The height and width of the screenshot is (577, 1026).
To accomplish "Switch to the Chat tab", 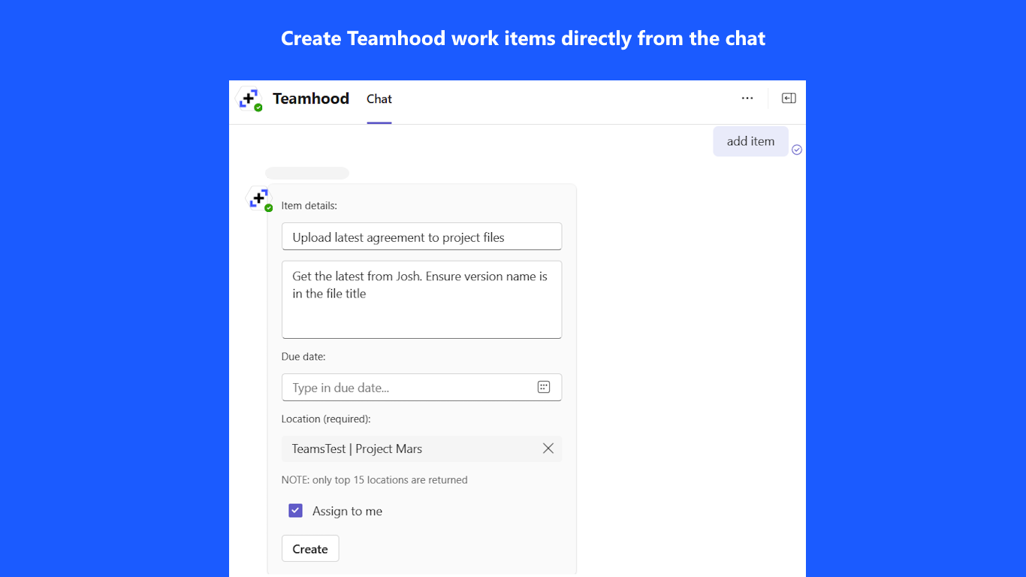I will pyautogui.click(x=379, y=99).
